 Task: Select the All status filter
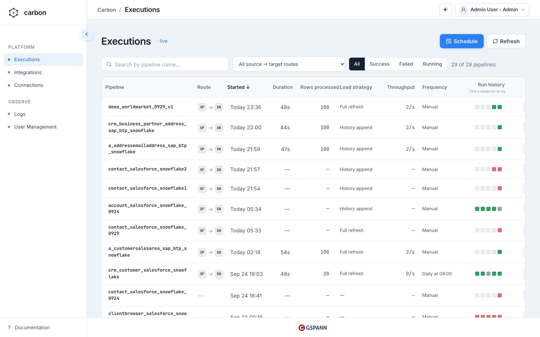click(x=357, y=64)
